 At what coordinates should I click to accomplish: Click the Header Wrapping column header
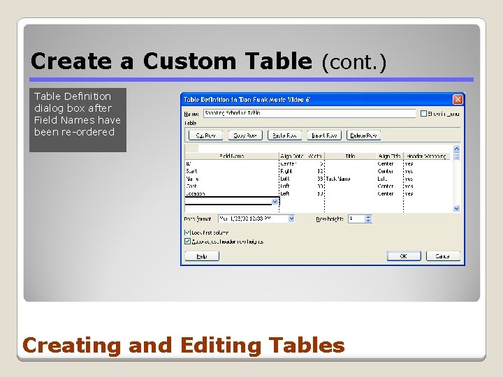[x=427, y=156]
